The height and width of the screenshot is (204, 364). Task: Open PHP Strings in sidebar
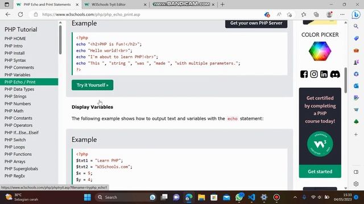click(15, 96)
